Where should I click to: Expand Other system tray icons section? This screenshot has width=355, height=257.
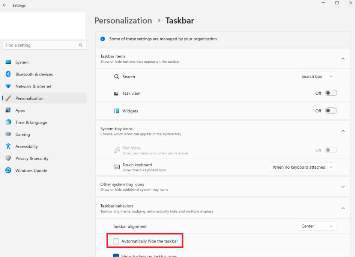(343, 187)
